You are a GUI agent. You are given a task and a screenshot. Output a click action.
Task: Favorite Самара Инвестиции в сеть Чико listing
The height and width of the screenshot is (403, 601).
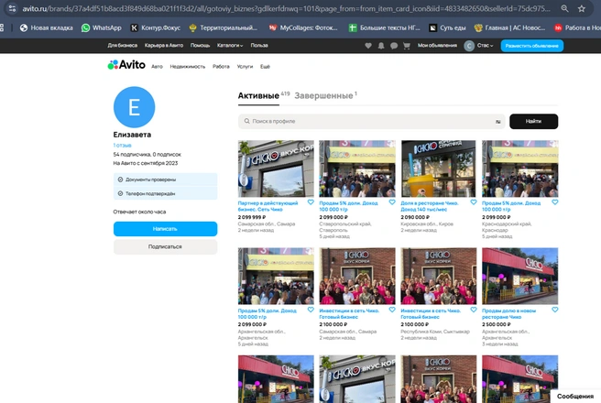click(392, 310)
